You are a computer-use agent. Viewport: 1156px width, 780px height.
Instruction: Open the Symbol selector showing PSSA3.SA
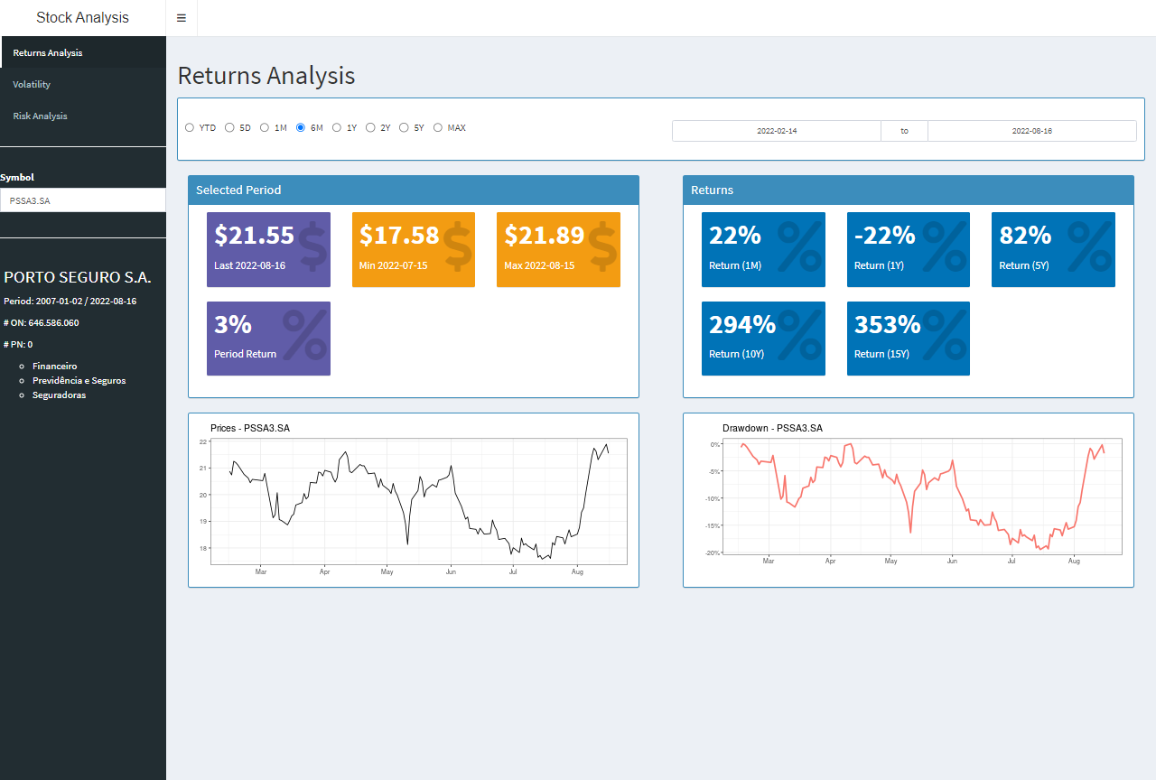[83, 200]
